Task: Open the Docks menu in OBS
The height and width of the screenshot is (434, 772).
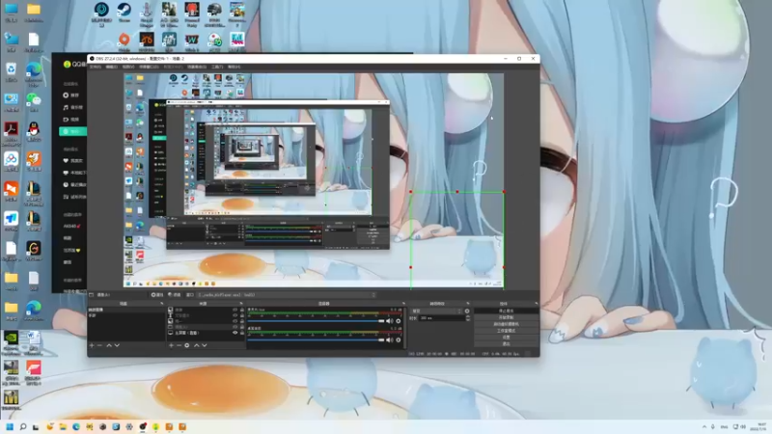Action: click(149, 67)
